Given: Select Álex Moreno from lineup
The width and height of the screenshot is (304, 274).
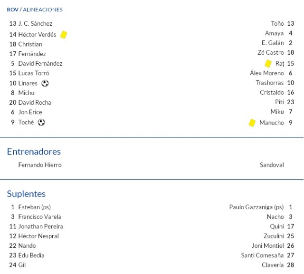Looking at the screenshot, I should tap(266, 73).
